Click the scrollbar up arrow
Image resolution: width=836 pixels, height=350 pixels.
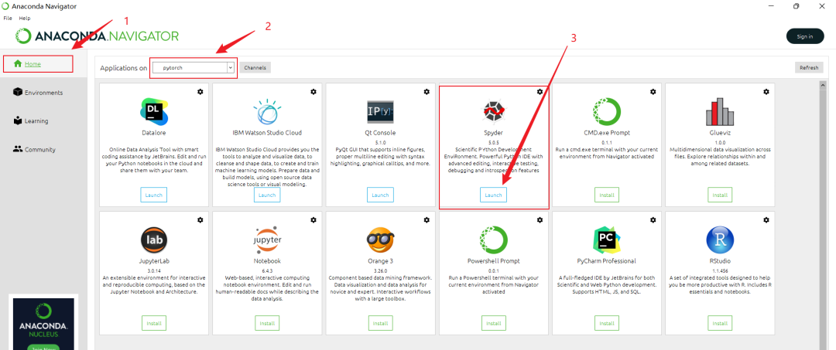(823, 84)
